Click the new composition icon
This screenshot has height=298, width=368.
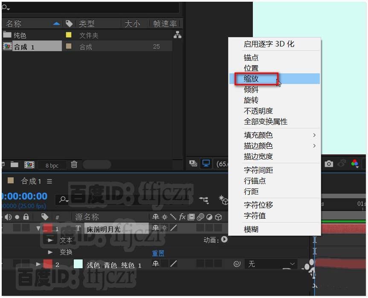pyautogui.click(x=29, y=165)
